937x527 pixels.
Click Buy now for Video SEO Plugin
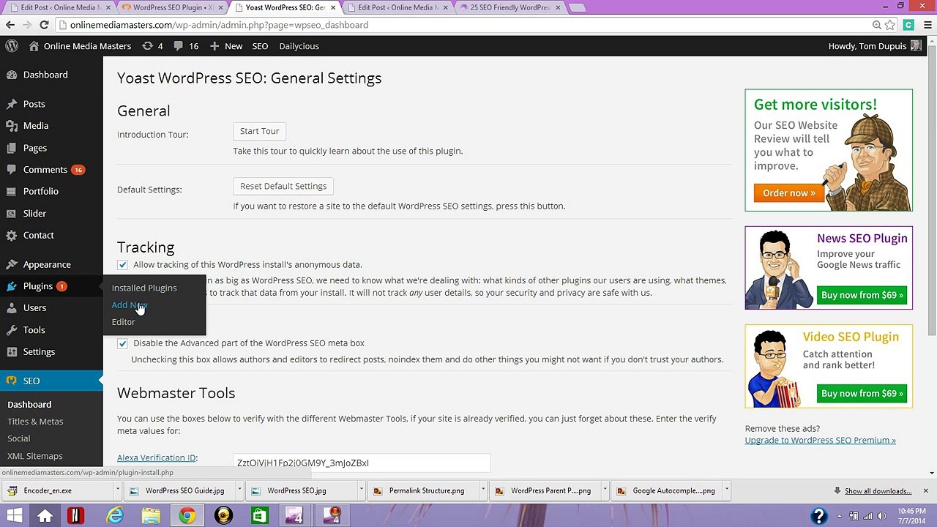[x=862, y=394]
